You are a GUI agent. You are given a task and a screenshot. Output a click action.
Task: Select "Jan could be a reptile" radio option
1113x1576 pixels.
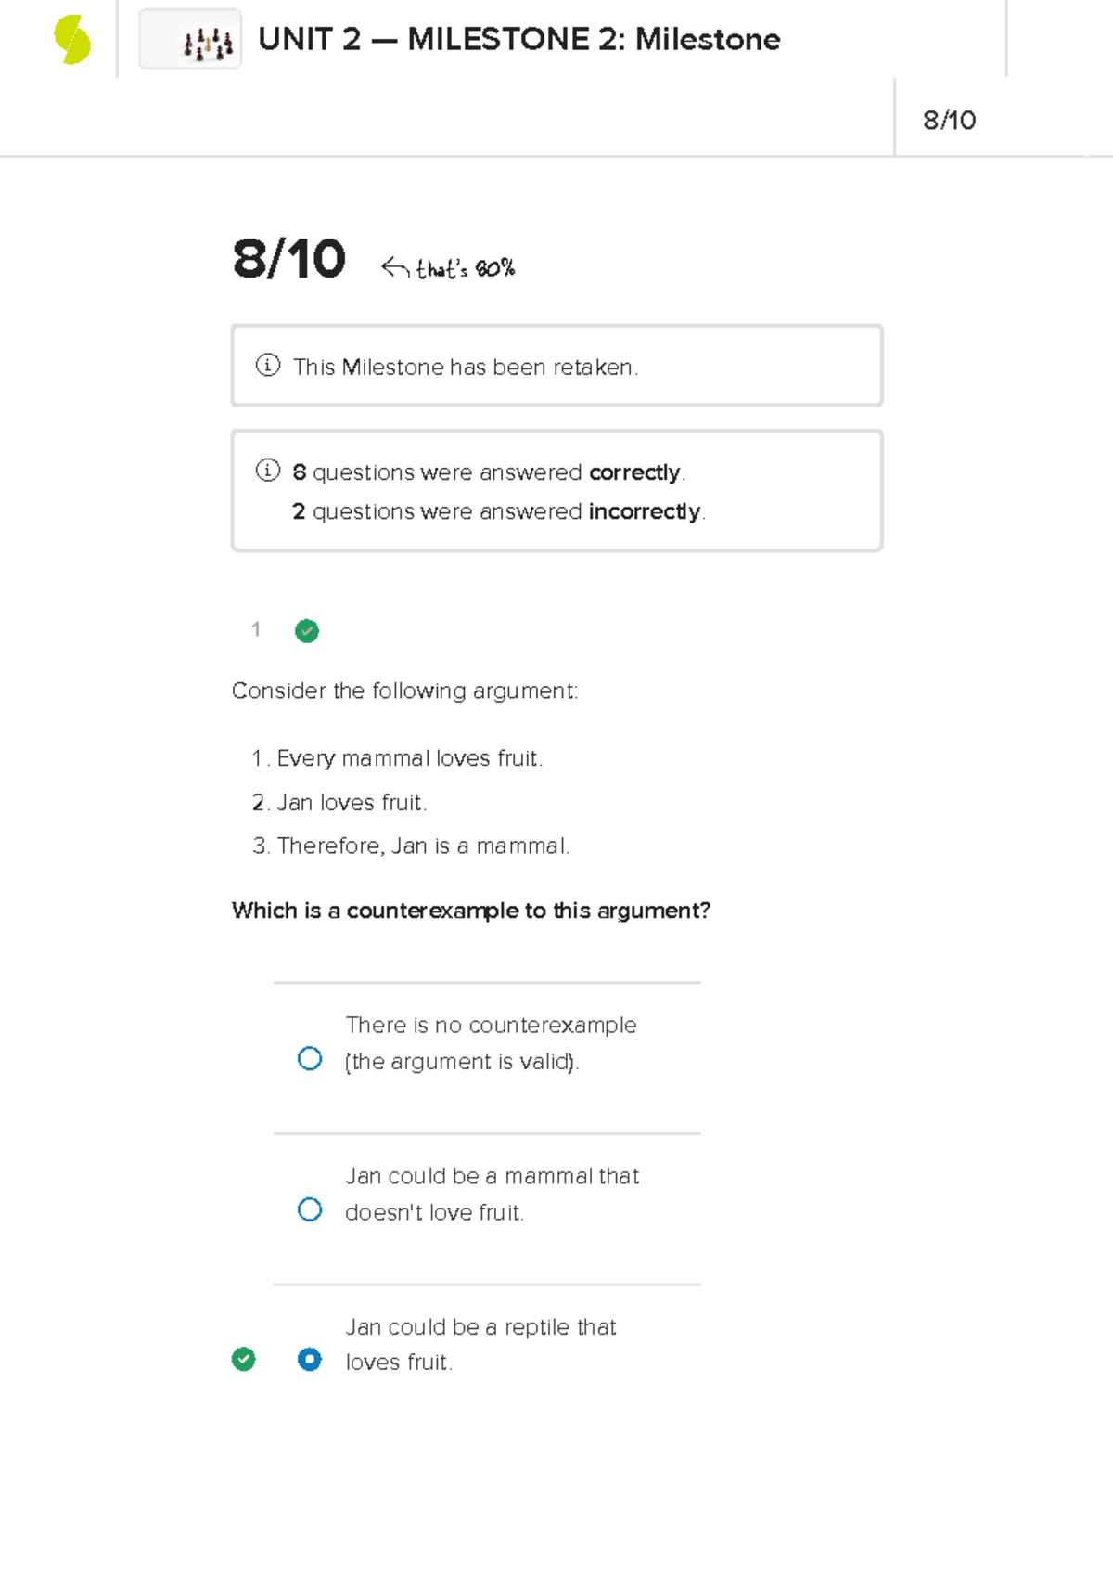click(x=310, y=1360)
